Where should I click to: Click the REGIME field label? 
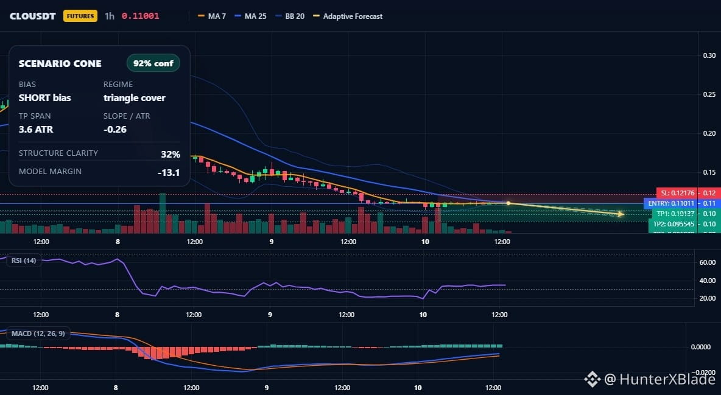(x=118, y=84)
